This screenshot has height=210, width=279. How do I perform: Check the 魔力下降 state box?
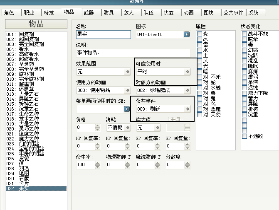(x=244, y=93)
